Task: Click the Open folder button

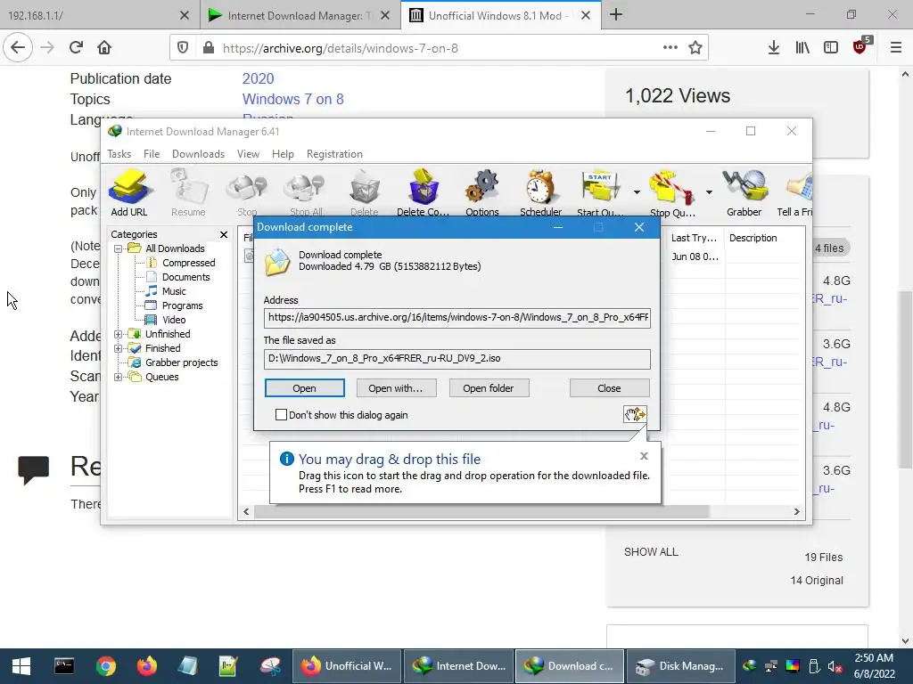Action: tap(489, 388)
